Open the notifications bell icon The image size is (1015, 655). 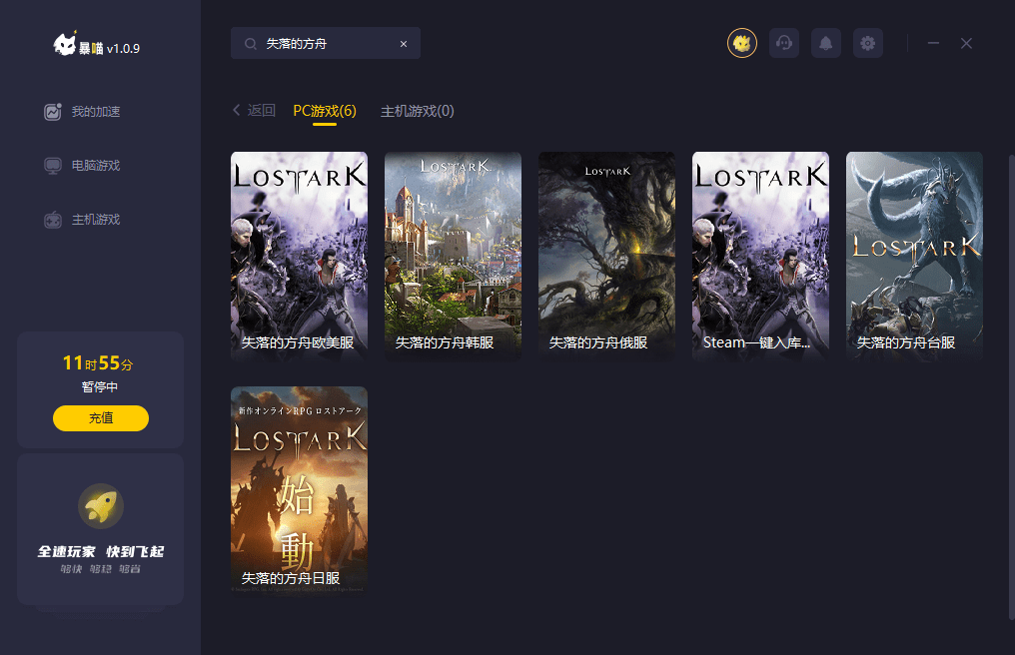point(826,43)
